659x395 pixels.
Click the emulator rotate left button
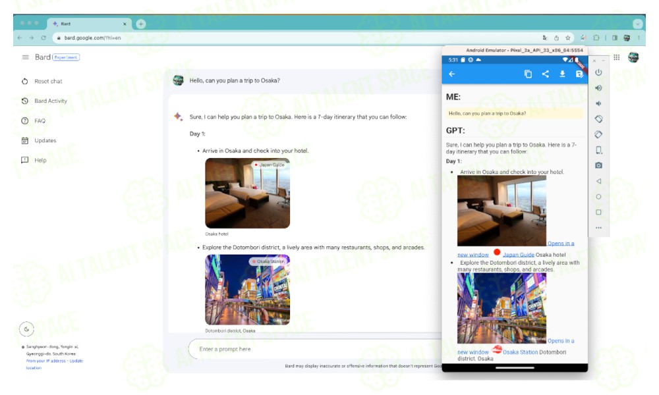(x=598, y=119)
